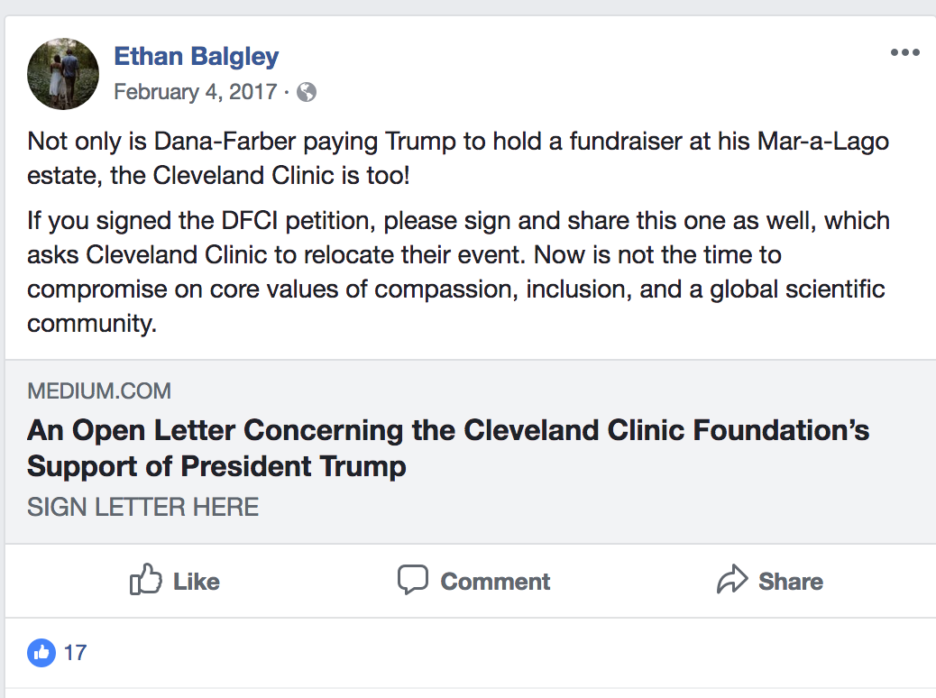View who reacted via the 17 count

(76, 652)
